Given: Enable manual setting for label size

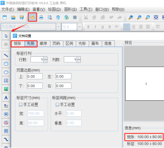Looking at the screenshot, I should coord(21,105).
